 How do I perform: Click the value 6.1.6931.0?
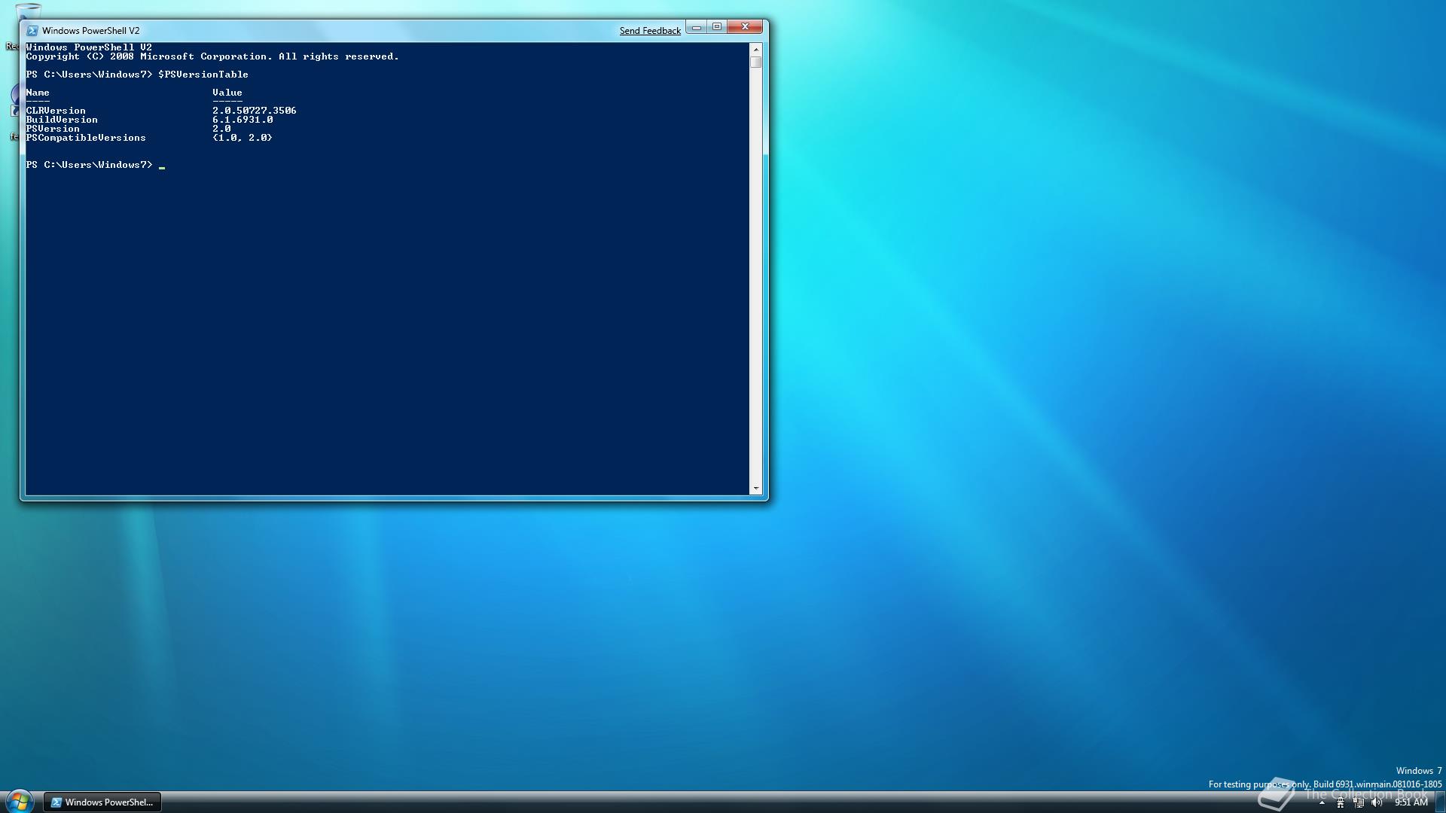(243, 120)
